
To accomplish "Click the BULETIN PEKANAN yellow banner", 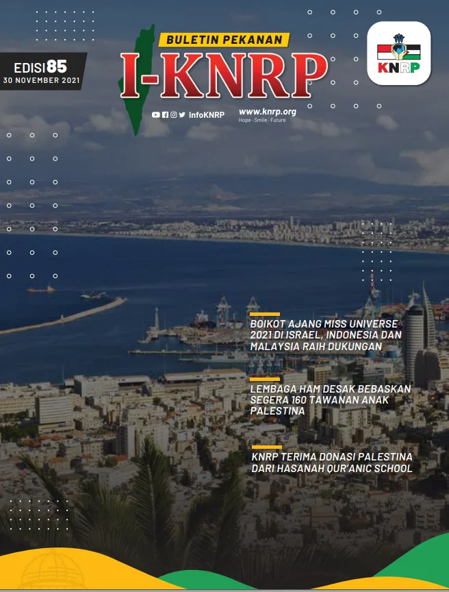I will [224, 40].
